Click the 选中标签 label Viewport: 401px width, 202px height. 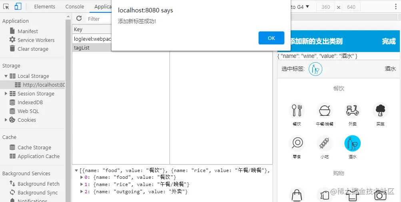point(293,69)
